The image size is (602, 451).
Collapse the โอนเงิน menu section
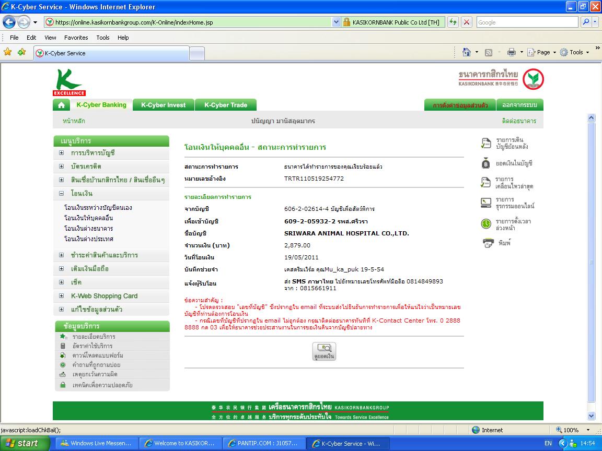coord(62,194)
